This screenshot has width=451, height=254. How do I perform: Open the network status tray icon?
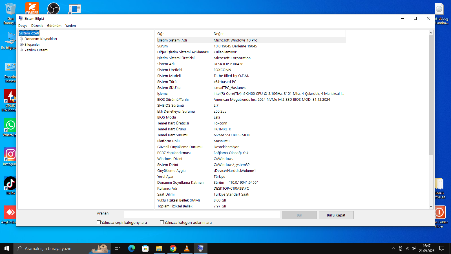pos(407,248)
